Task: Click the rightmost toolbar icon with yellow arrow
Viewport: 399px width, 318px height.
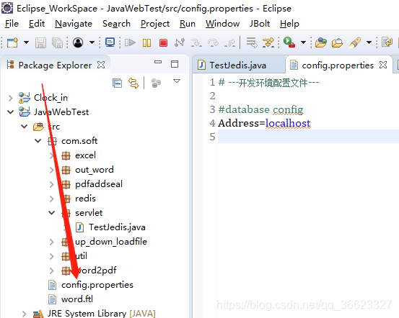Action: tap(387, 42)
